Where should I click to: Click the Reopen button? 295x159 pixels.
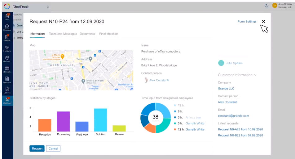(37, 149)
